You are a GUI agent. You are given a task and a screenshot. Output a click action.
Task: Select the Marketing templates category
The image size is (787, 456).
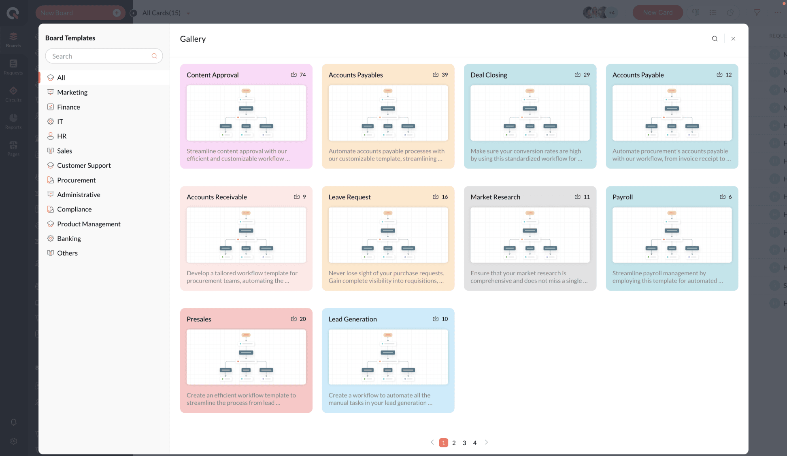click(x=72, y=92)
